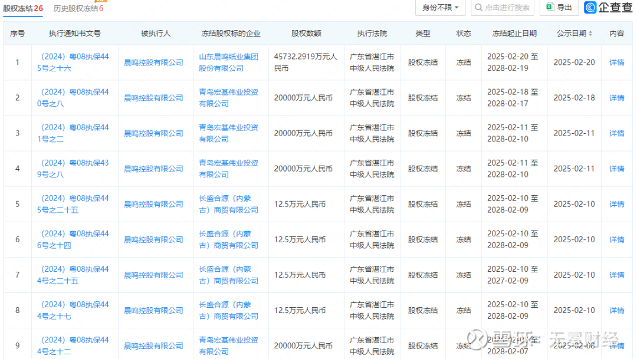The width and height of the screenshot is (637, 359).
Task: Open the 历史股权冻结 6 tab
Action: [x=78, y=8]
